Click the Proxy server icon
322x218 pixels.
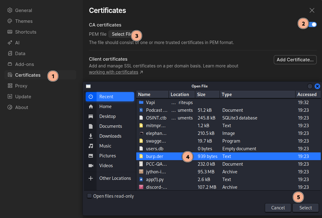tap(10, 86)
